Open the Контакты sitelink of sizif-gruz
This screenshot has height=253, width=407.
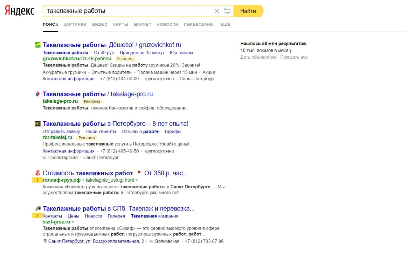(x=52, y=216)
